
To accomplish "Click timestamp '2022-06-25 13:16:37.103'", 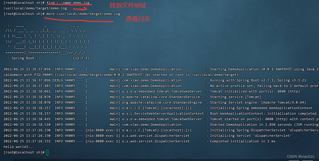I will [x=27, y=86].
